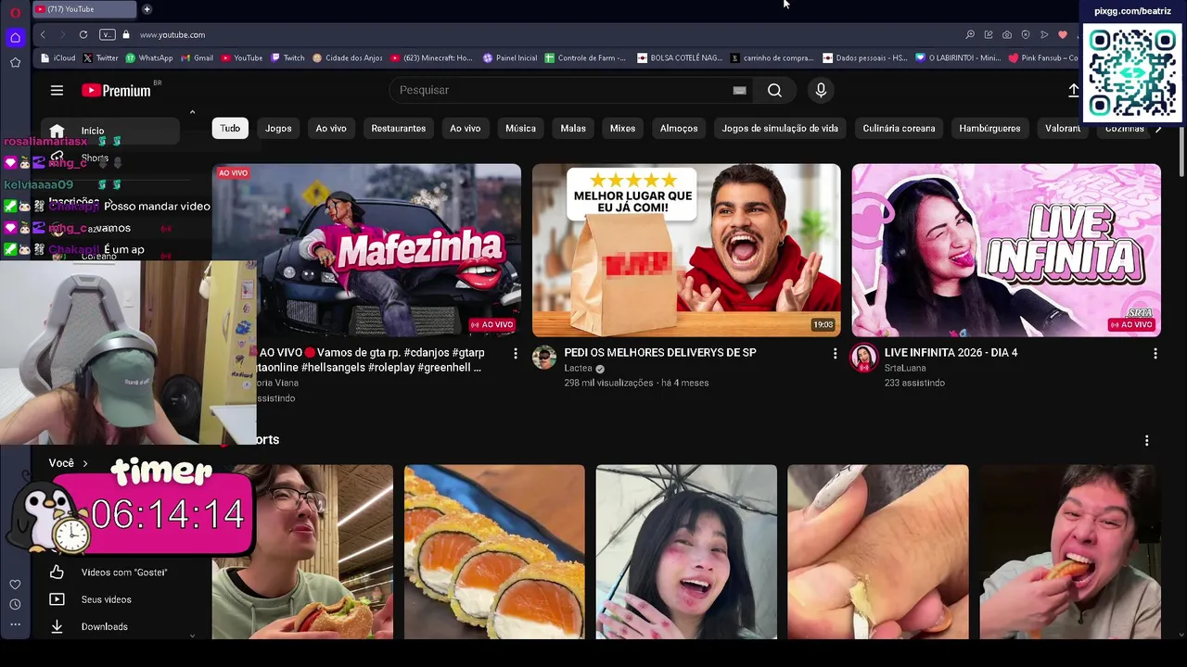Open more options for Mafezinha live video
The height and width of the screenshot is (667, 1187).
(x=516, y=353)
